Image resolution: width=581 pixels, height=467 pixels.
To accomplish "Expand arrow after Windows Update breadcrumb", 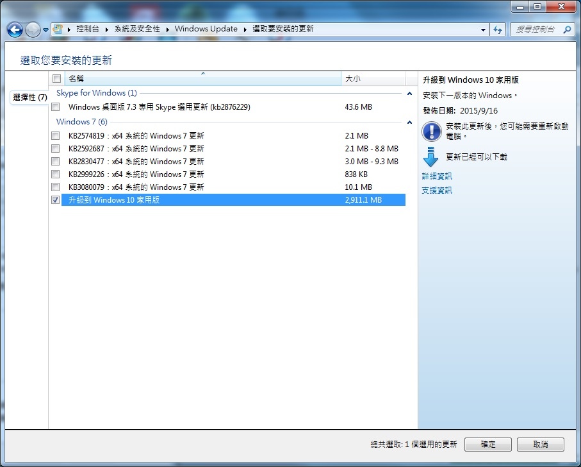I will coord(245,30).
